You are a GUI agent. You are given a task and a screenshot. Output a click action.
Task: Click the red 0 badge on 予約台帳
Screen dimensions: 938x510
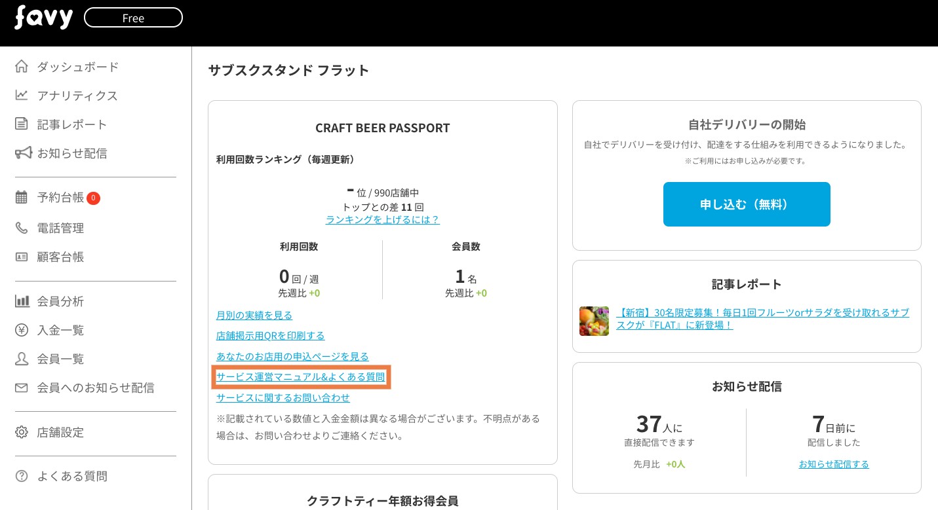93,198
